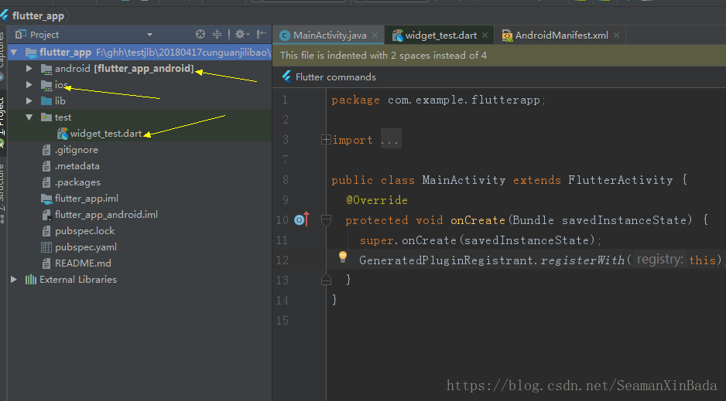Click MainActivity class name in code

point(464,180)
